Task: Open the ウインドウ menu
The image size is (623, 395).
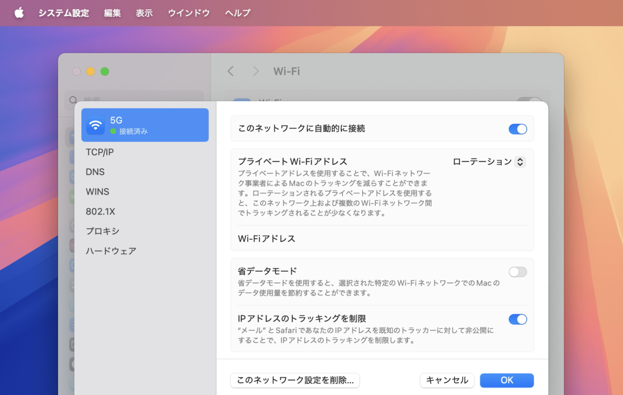Action: (189, 13)
